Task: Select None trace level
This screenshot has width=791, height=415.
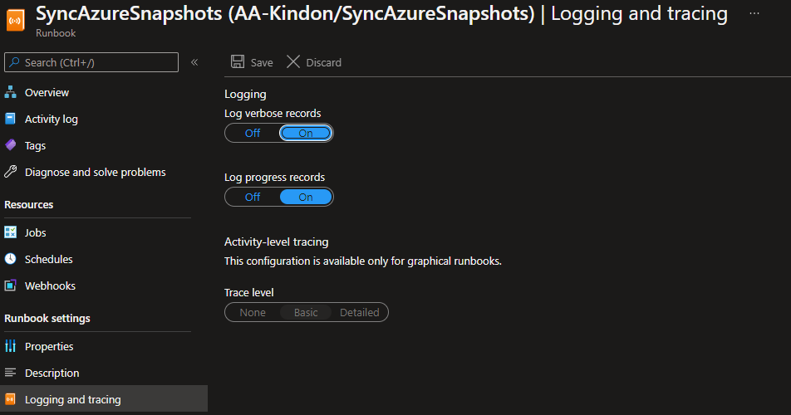Action: click(x=253, y=312)
